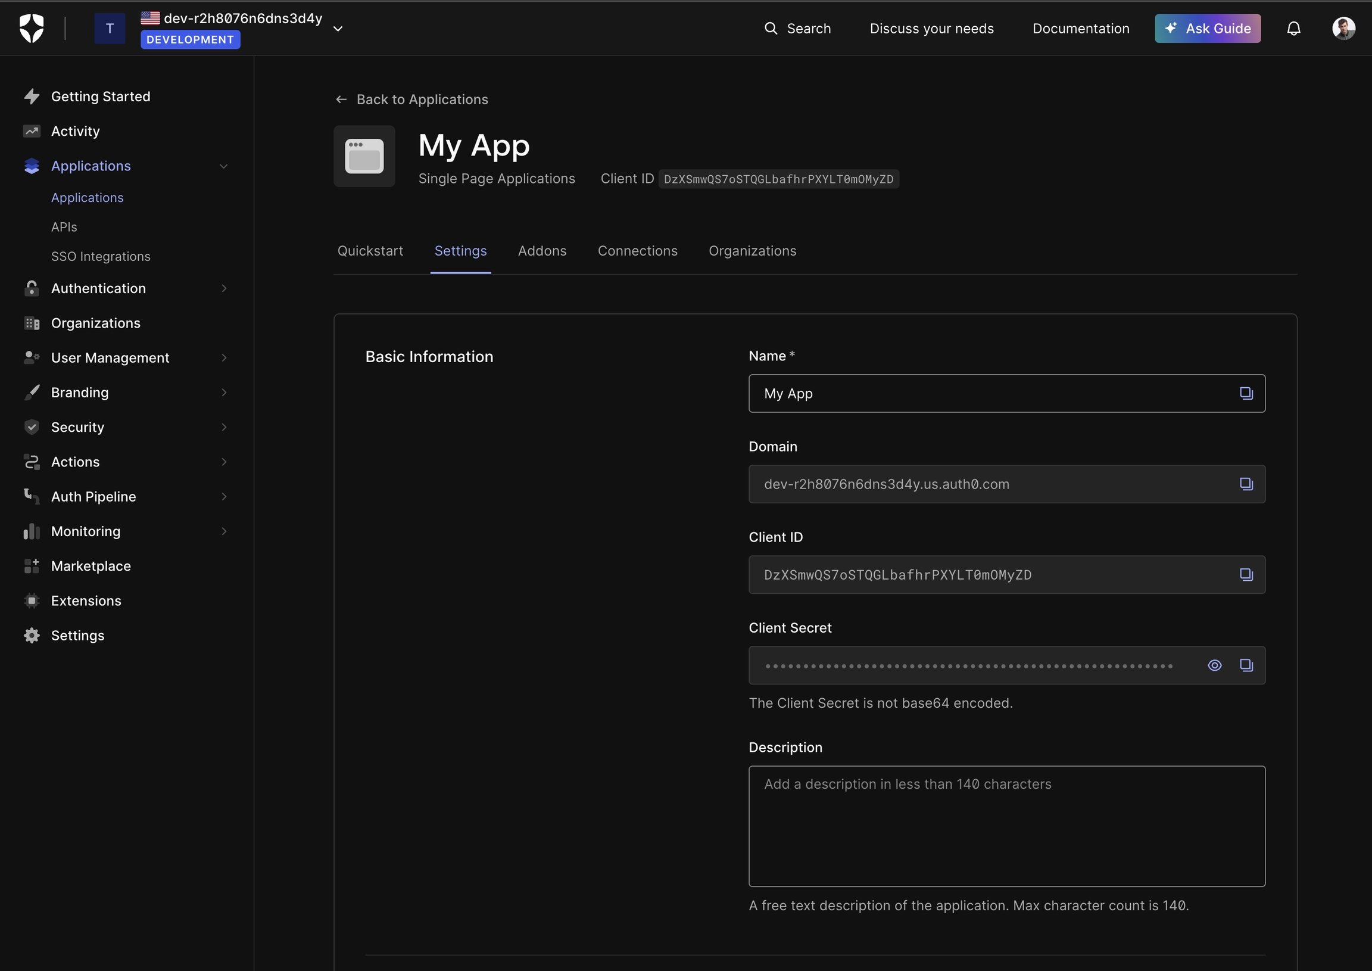Open the tenant switcher dropdown arrow

pyautogui.click(x=338, y=29)
